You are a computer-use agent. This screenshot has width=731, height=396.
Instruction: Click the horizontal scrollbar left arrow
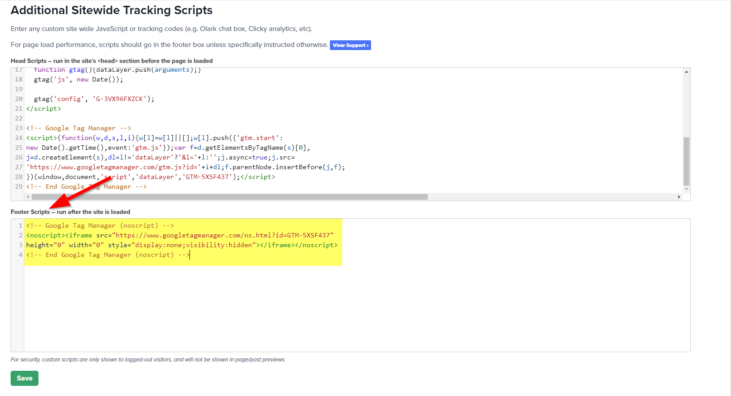(28, 197)
